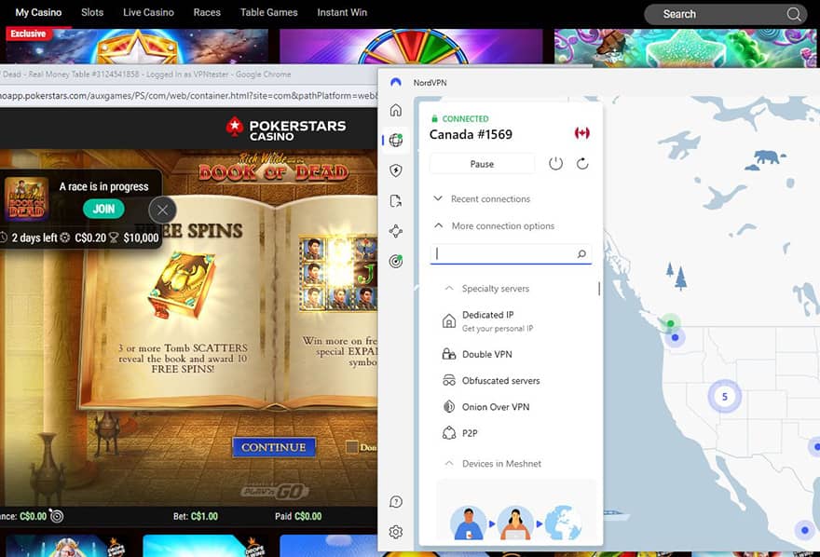
Task: Click the casino Search magnifier icon
Action: (793, 14)
